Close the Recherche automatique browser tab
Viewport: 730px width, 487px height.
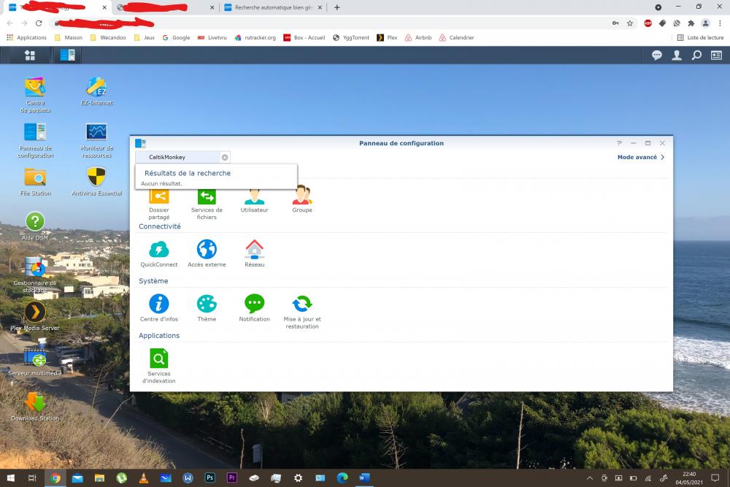(x=320, y=7)
